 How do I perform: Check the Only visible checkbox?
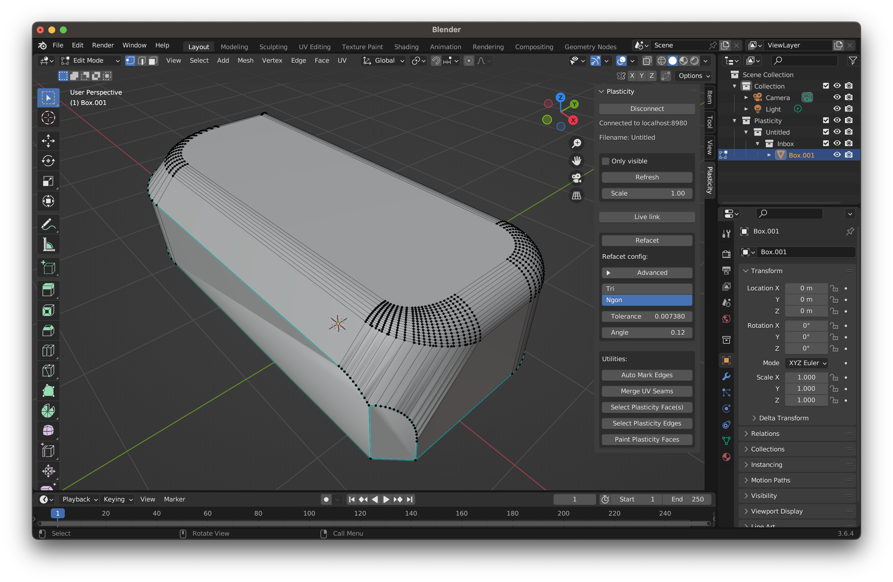[x=606, y=161]
